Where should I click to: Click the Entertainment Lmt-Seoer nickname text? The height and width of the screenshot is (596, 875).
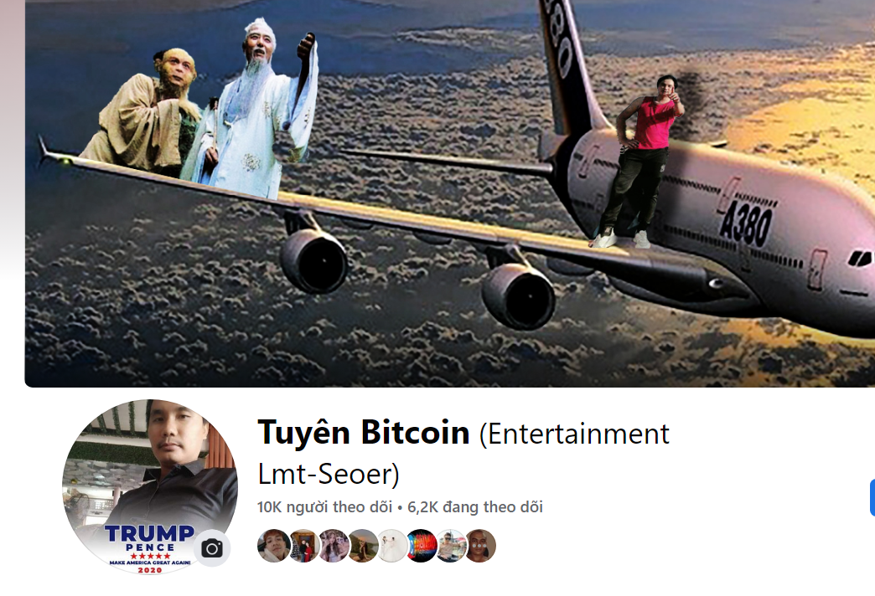tap(463, 453)
